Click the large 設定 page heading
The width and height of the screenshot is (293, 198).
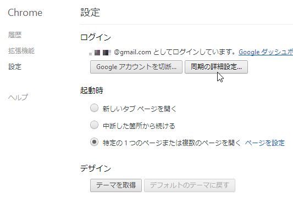point(90,13)
